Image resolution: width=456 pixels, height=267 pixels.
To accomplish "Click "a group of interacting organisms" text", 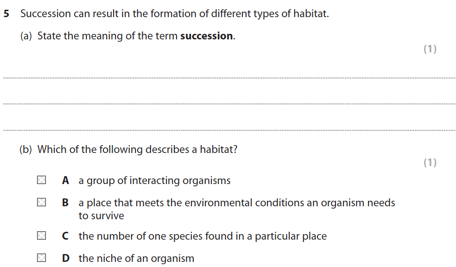I will (154, 181).
